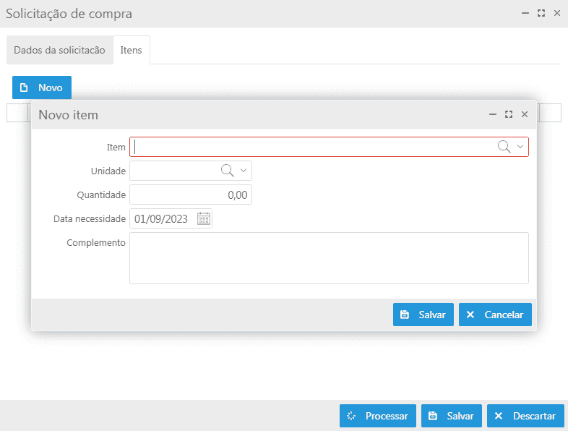Open the calendar picker for Data necessidade

point(204,218)
